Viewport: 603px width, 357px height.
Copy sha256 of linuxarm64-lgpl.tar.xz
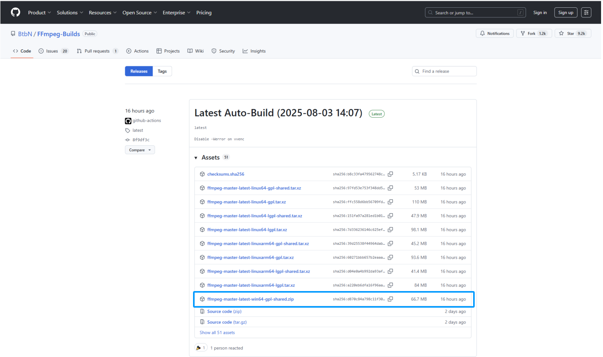pos(390,285)
